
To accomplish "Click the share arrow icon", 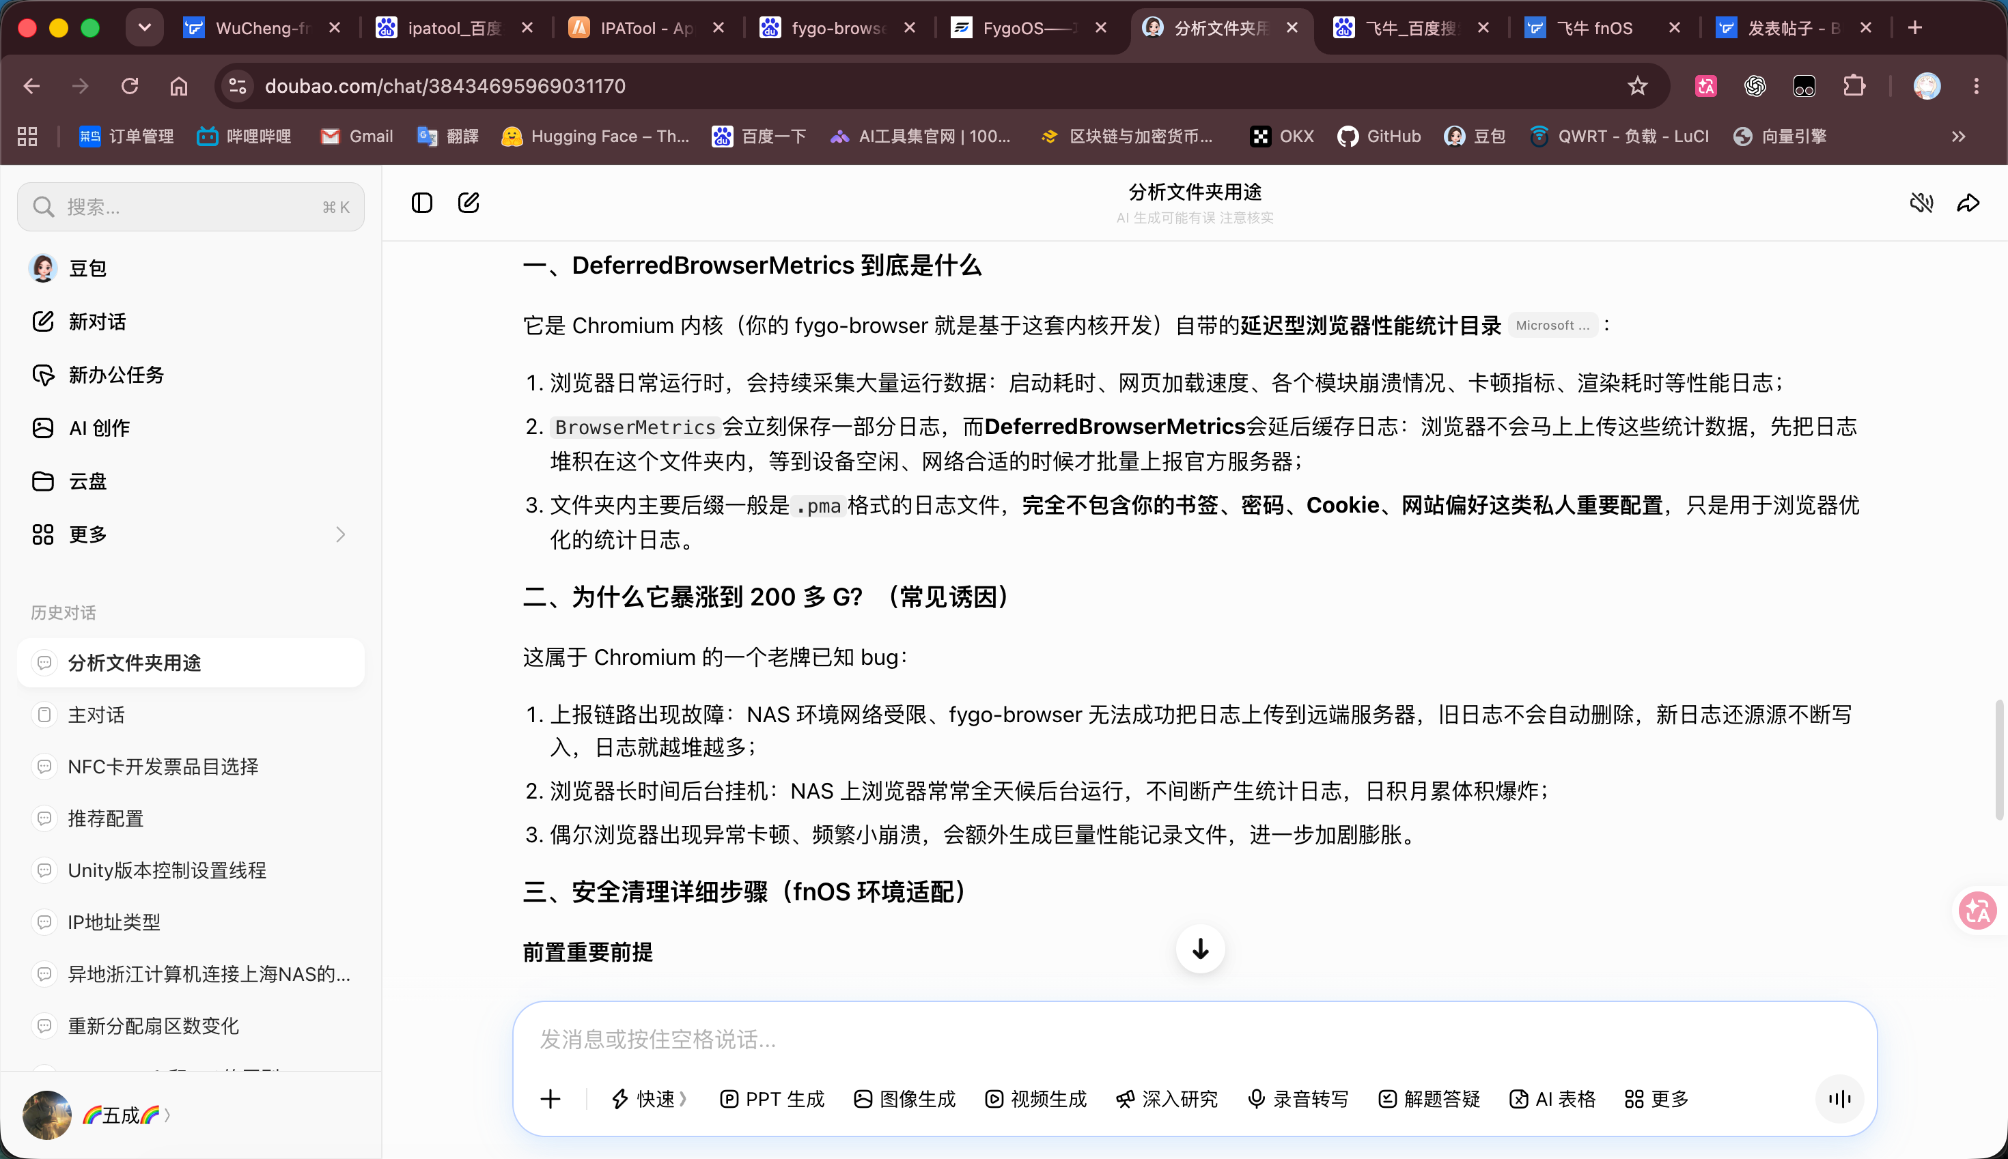I will click(x=1968, y=203).
